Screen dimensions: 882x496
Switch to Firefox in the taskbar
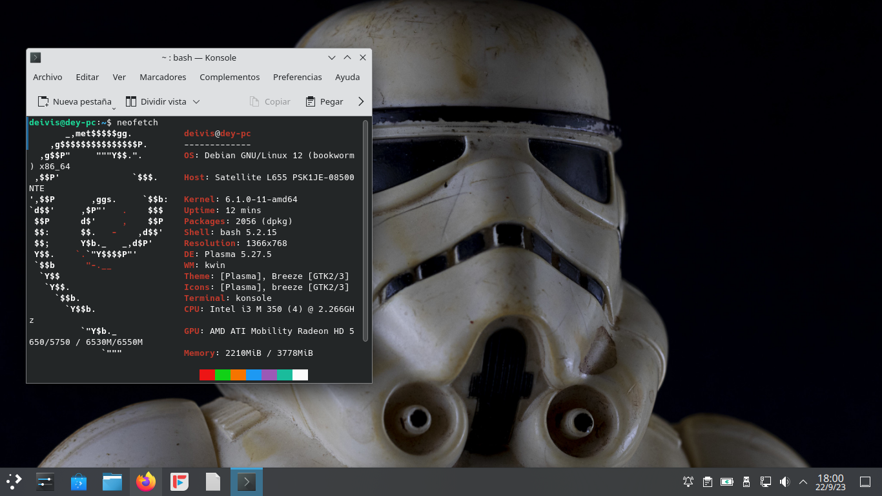[x=146, y=482]
